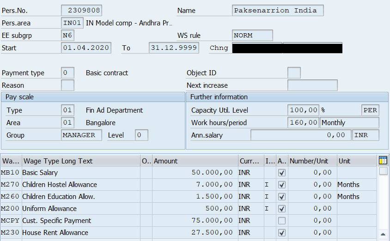
Task: Select the MB10 wage type cell
Action: tap(11, 173)
